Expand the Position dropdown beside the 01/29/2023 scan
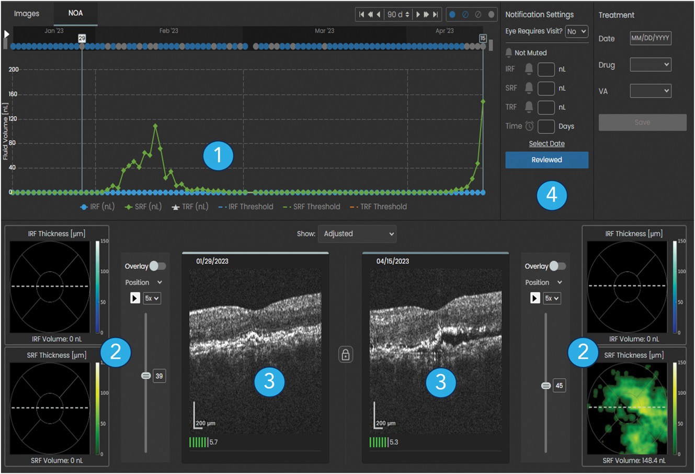The width and height of the screenshot is (695, 474). point(143,283)
